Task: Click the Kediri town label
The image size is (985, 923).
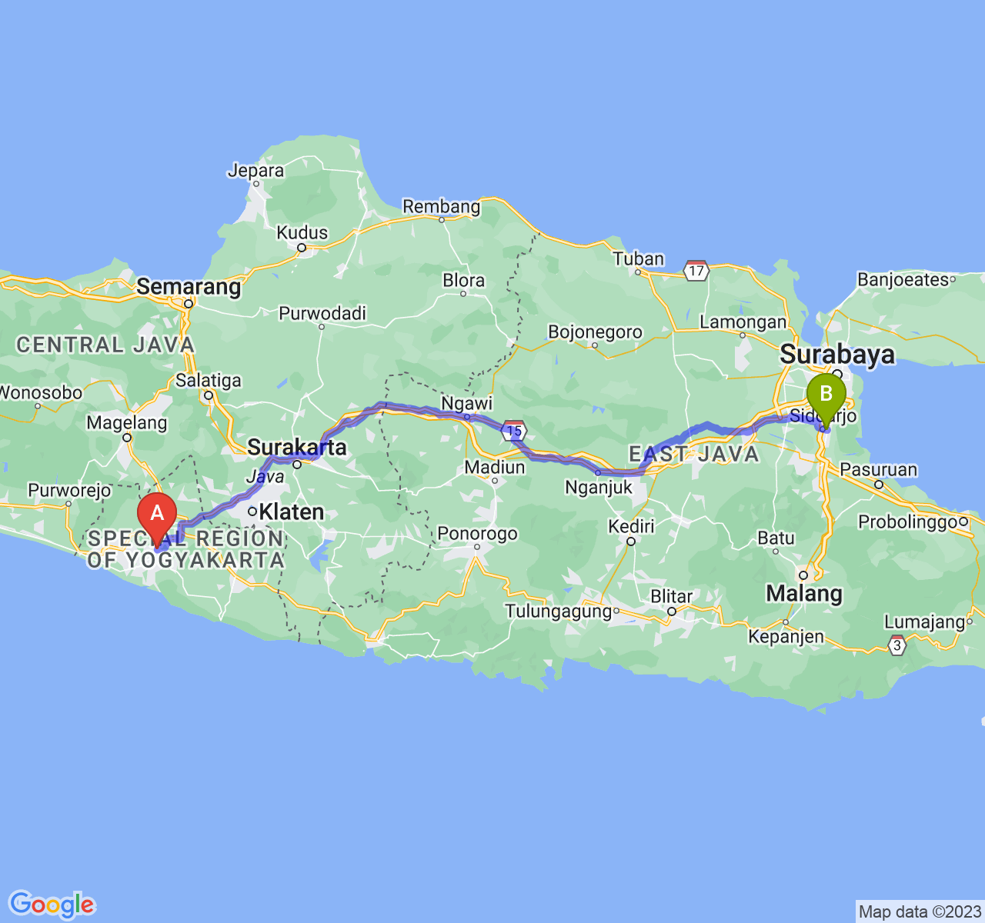Action: 631,527
